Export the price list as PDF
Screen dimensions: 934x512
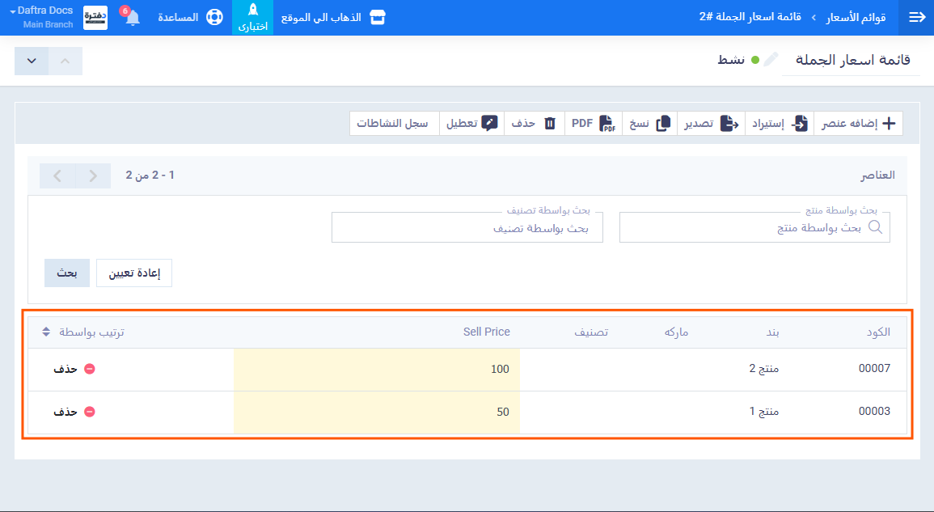click(594, 124)
